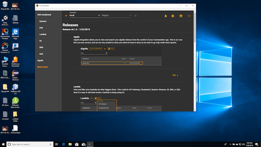
Task: Click Type here to search box
Action: point(30,144)
